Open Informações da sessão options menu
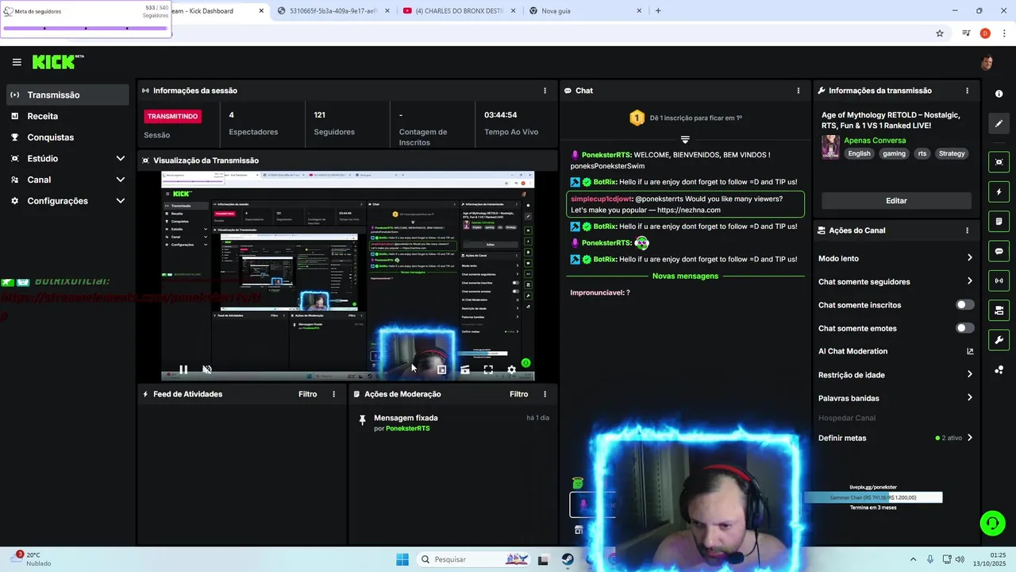 [545, 91]
